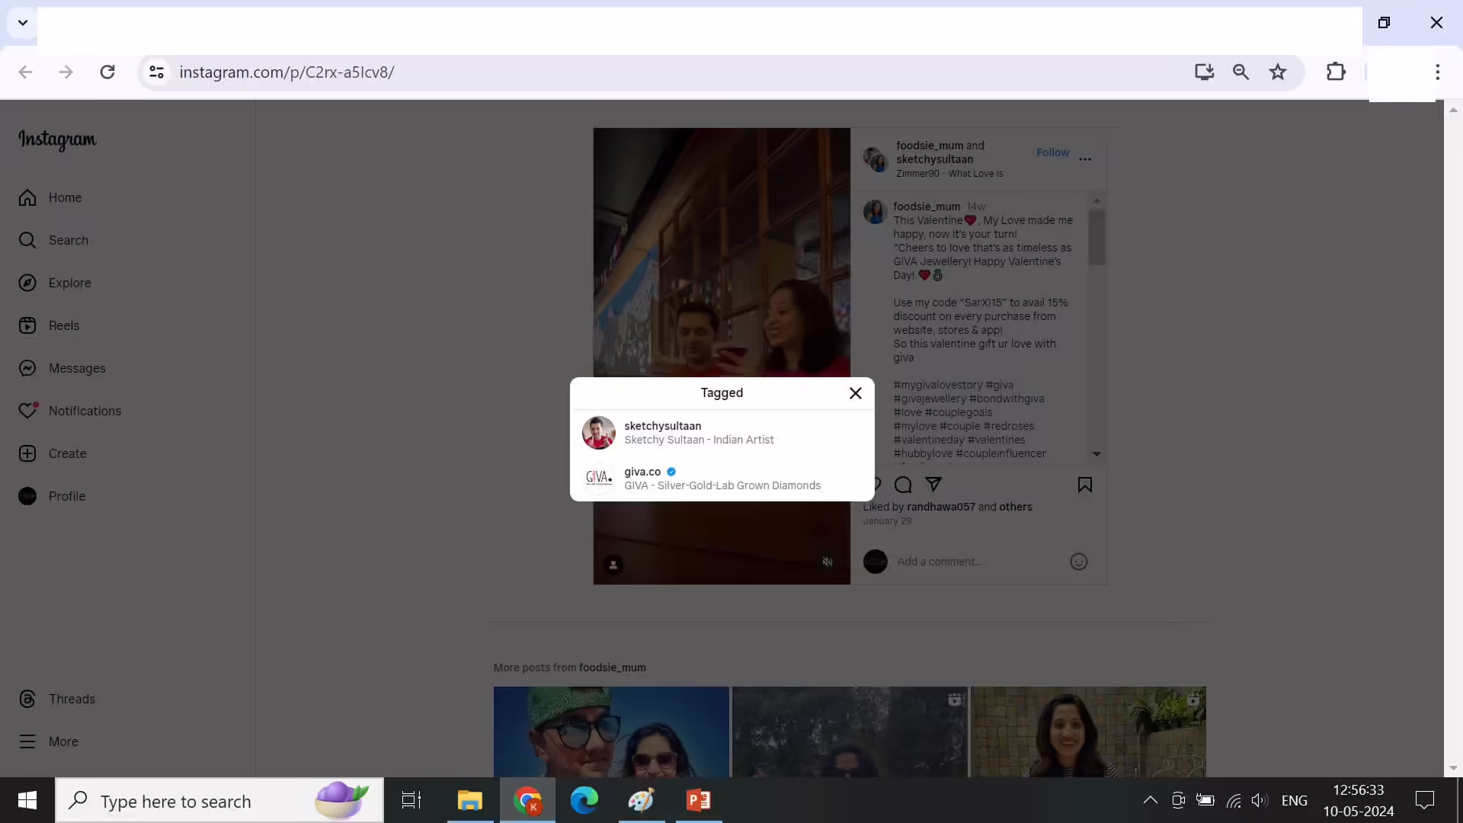Go forward in browser
This screenshot has width=1463, height=823.
[66, 72]
